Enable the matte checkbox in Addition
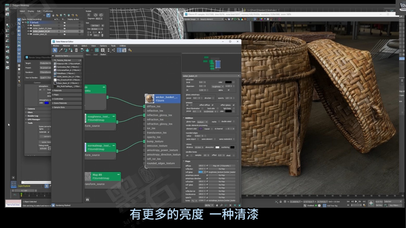Viewport: 406px width, 228px height. click(x=219, y=121)
